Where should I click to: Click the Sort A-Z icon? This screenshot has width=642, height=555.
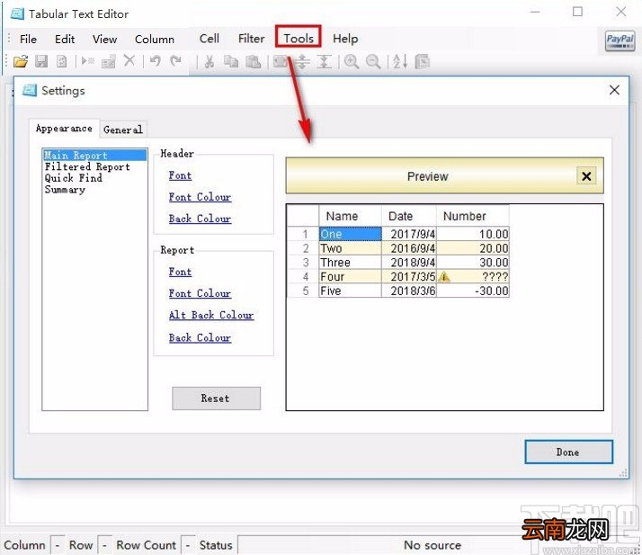pyautogui.click(x=400, y=62)
